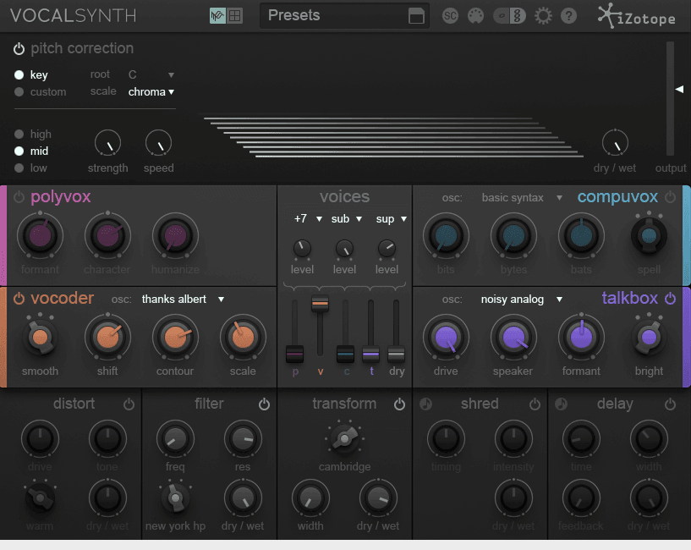The height and width of the screenshot is (550, 691).
Task: Open the preset browser window icon
Action: coord(416,16)
